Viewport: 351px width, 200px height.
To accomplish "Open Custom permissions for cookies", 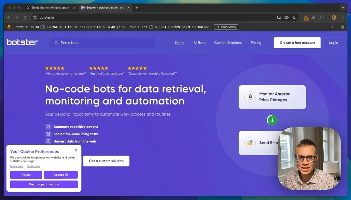I will (44, 184).
